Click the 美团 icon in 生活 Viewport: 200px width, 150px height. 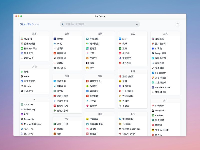pos(120,81)
